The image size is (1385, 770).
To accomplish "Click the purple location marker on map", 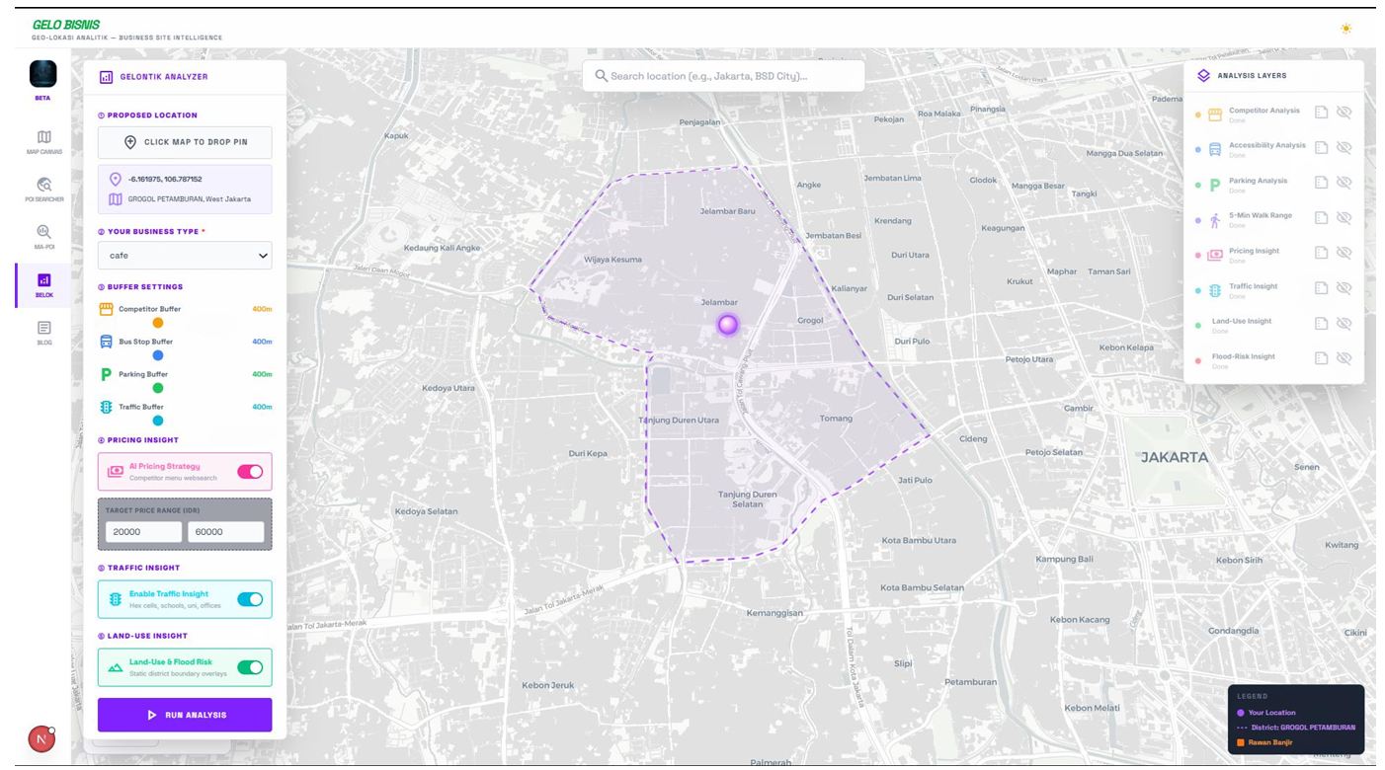I will pyautogui.click(x=728, y=325).
